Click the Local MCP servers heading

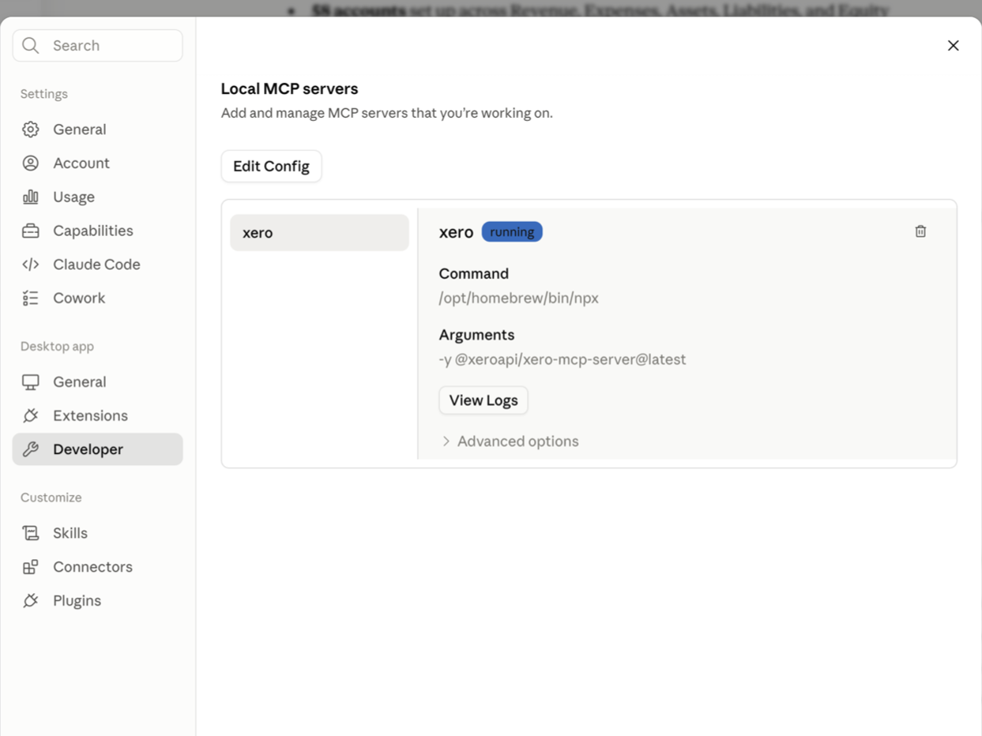(289, 89)
